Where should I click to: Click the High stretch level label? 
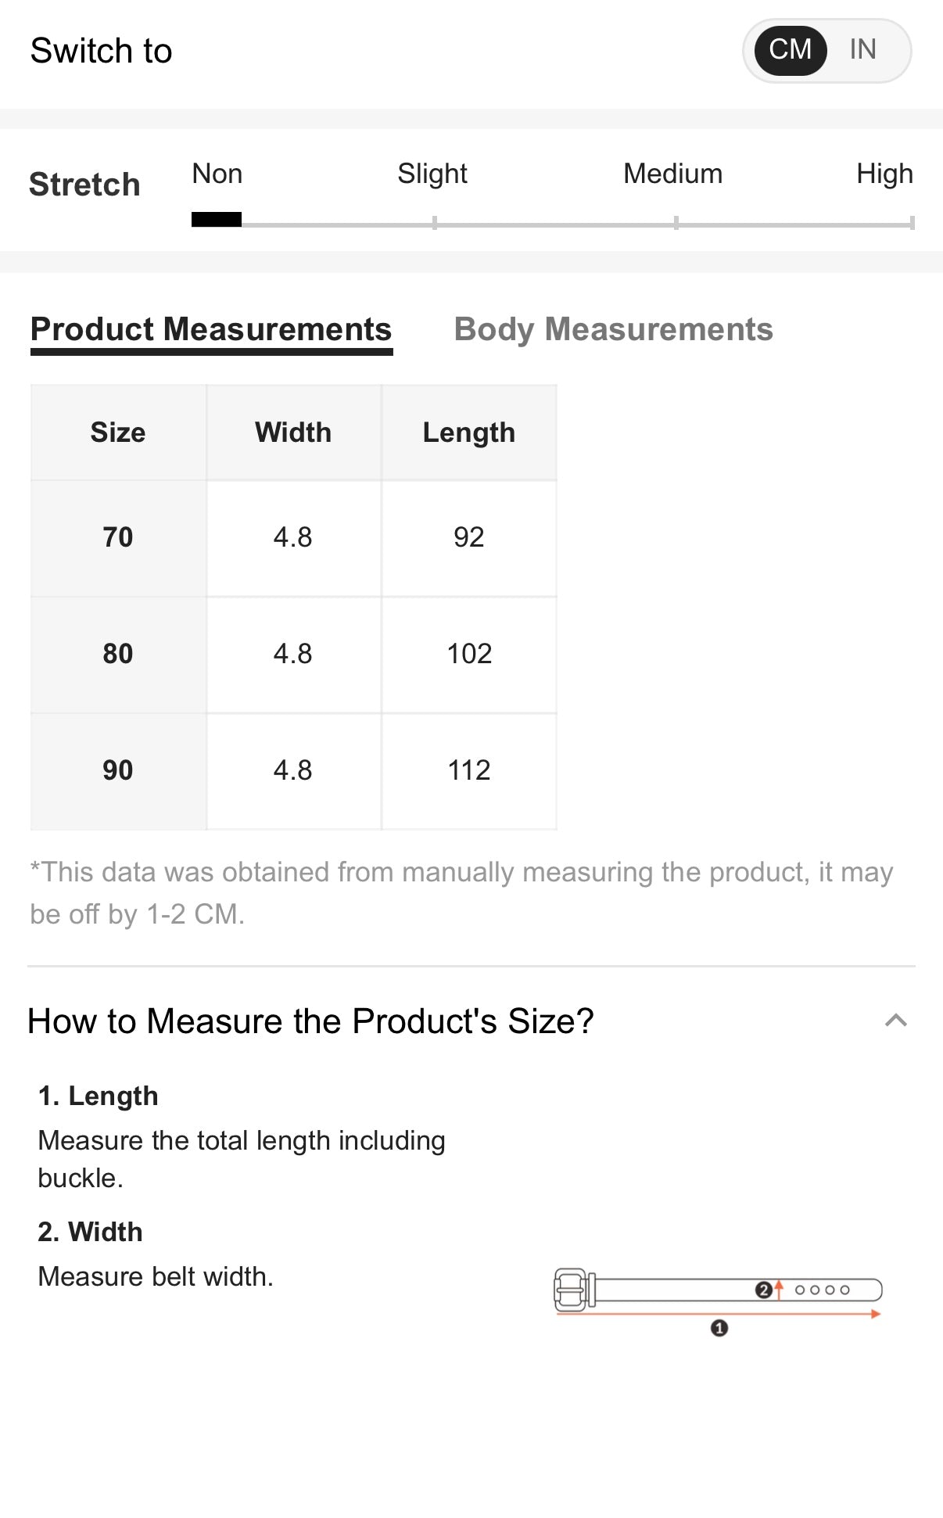(x=884, y=174)
